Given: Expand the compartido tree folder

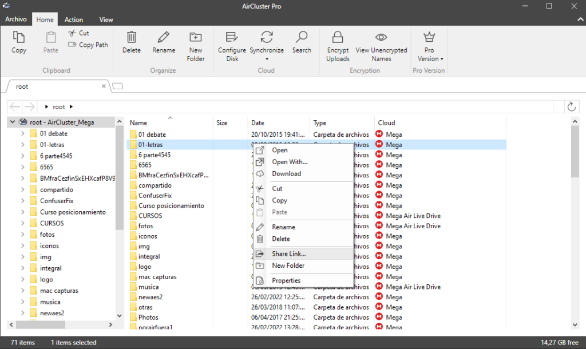Looking at the screenshot, I should pyautogui.click(x=23, y=189).
